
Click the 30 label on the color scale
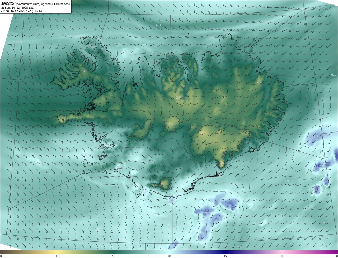[x=281, y=256]
